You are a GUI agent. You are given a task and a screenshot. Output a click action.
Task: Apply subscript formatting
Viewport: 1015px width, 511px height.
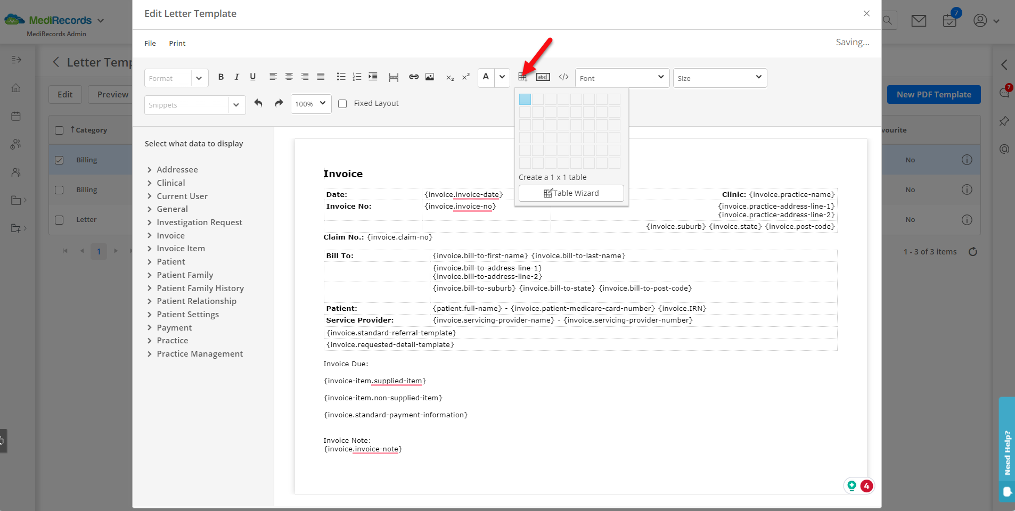pyautogui.click(x=450, y=78)
